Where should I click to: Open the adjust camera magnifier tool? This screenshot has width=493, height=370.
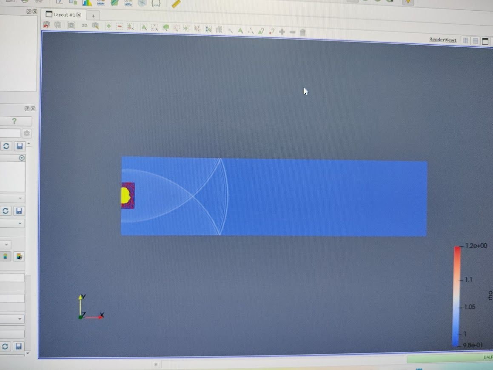tap(95, 26)
